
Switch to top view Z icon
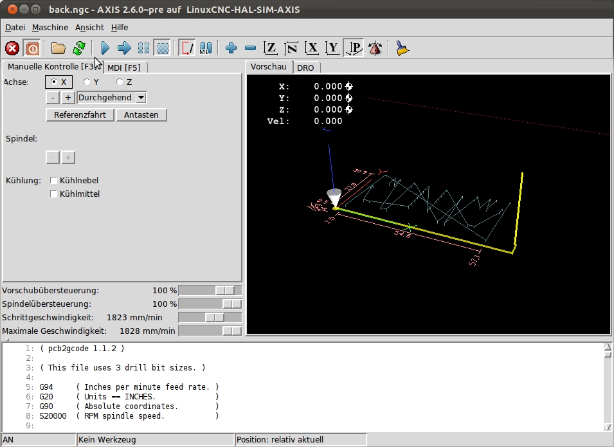(271, 48)
